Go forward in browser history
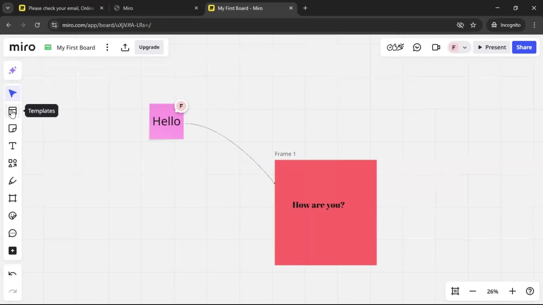The height and width of the screenshot is (305, 543). coord(23,25)
